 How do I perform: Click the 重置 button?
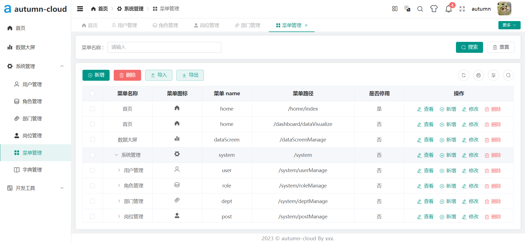(501, 47)
